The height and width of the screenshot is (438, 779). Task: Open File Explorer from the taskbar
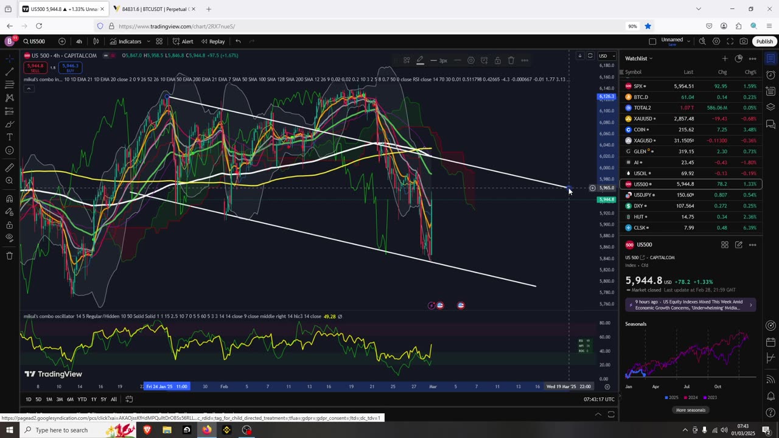pyautogui.click(x=167, y=430)
